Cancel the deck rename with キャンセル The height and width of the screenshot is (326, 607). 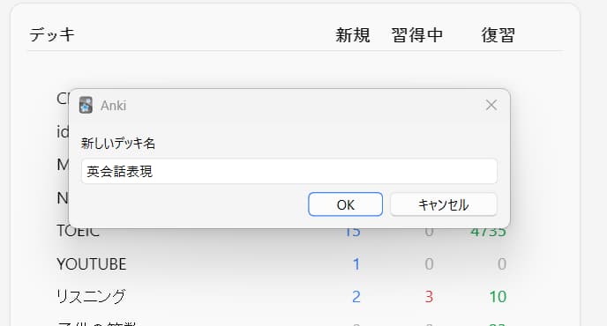coord(444,204)
